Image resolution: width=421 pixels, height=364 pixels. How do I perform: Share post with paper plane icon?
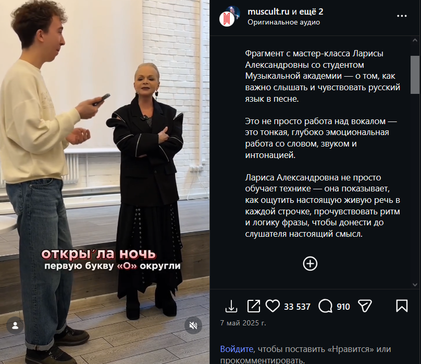coord(365,306)
